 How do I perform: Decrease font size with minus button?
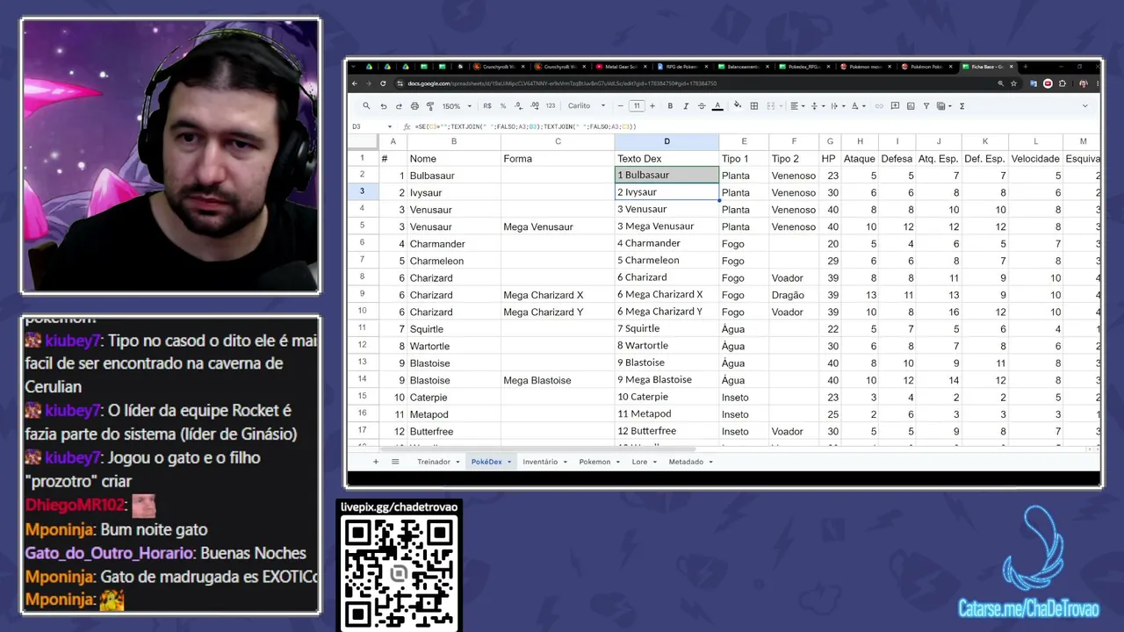(x=620, y=106)
